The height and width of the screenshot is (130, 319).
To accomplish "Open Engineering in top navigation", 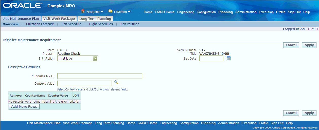I will (186, 12).
